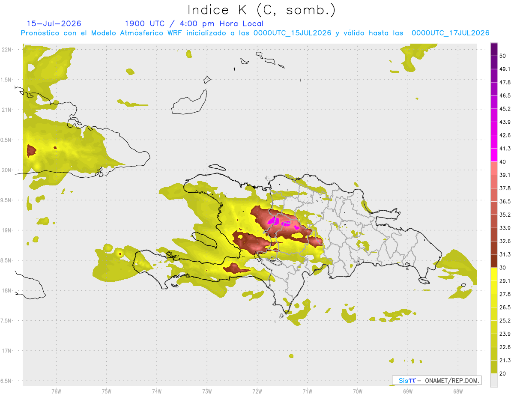Click the date label "15-Jul-2026"
This screenshot has height=397, width=514.
click(54, 24)
